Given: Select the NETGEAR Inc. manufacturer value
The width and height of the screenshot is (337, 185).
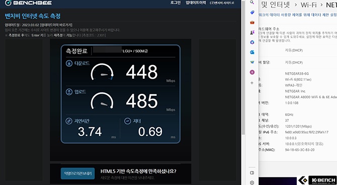Looking at the screenshot, I should coord(295,91).
